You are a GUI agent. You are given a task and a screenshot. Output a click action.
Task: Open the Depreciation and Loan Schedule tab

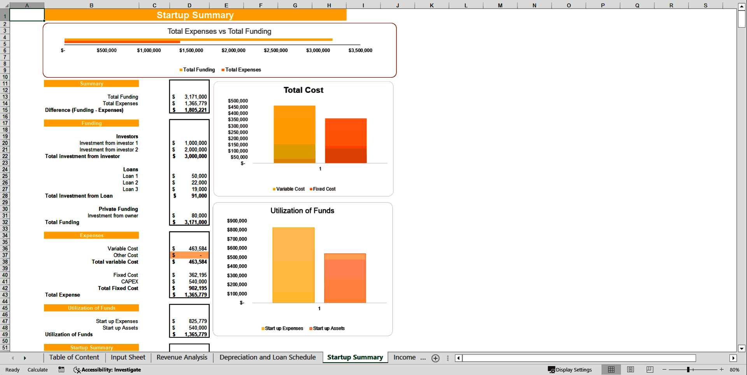coord(267,358)
